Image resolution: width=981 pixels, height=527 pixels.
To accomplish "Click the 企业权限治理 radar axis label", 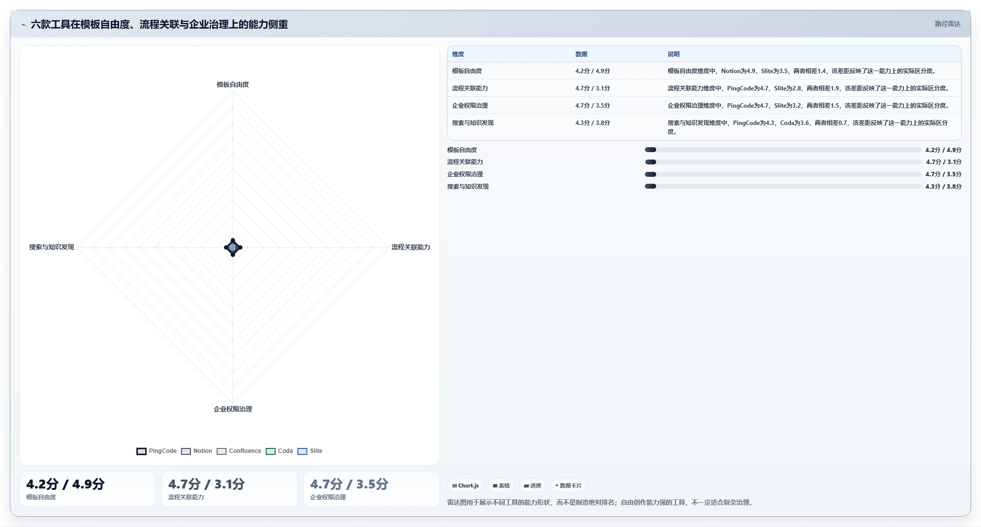I will tap(233, 409).
